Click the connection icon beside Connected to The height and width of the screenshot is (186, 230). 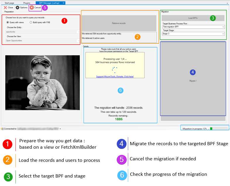point(2,129)
